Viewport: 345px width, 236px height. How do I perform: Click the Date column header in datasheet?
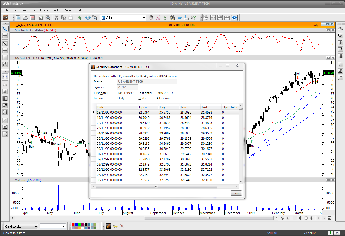[x=117, y=107]
